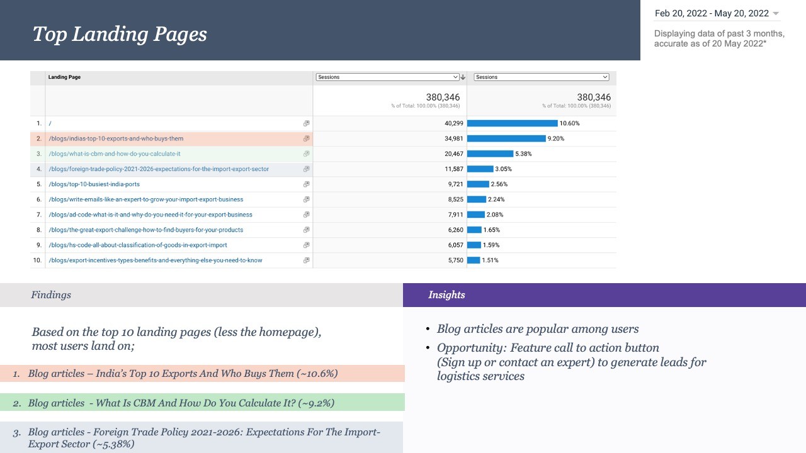Open external icon beside indias-top-10-exports row
The width and height of the screenshot is (806, 453).
[x=307, y=138]
